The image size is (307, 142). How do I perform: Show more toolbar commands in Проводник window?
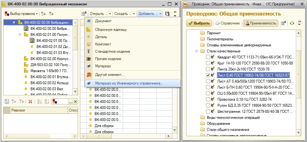click(299, 23)
